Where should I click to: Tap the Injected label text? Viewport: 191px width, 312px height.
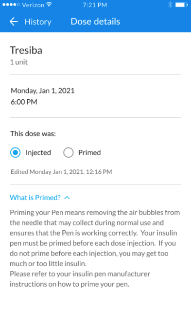[38, 153]
